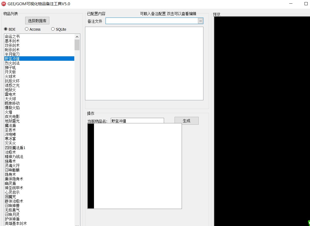The height and width of the screenshot is (226, 310).
Task: Select 心灵启示 in item list
Action: (x=39, y=192)
